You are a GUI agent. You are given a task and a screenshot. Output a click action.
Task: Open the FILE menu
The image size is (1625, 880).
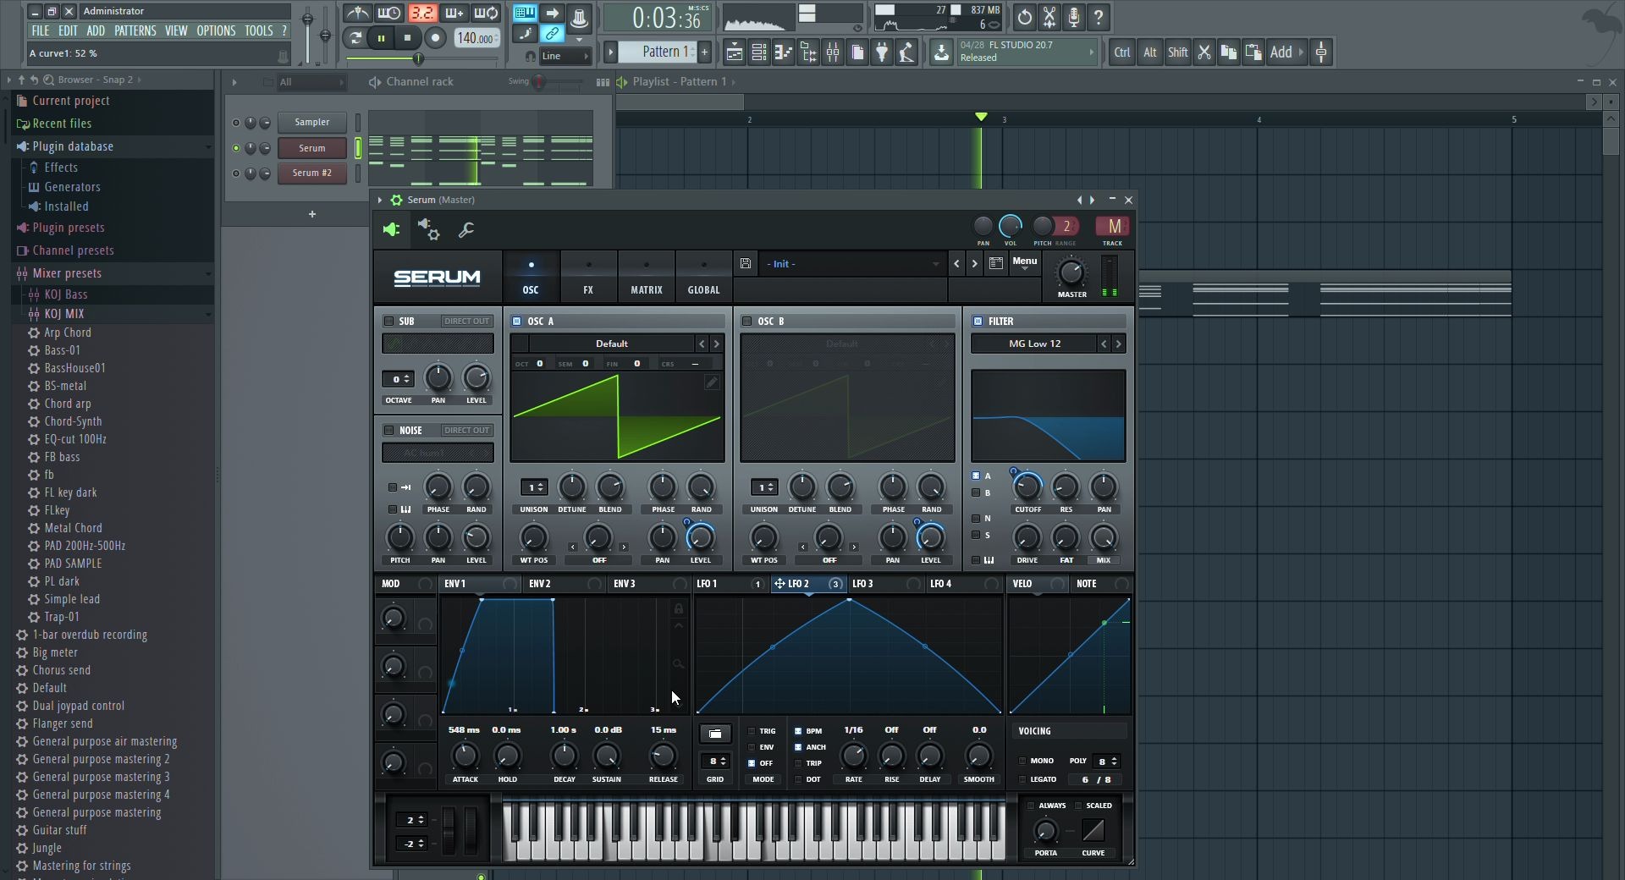[x=40, y=30]
